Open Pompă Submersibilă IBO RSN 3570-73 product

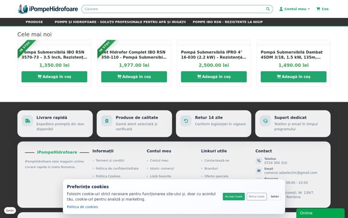[54, 55]
